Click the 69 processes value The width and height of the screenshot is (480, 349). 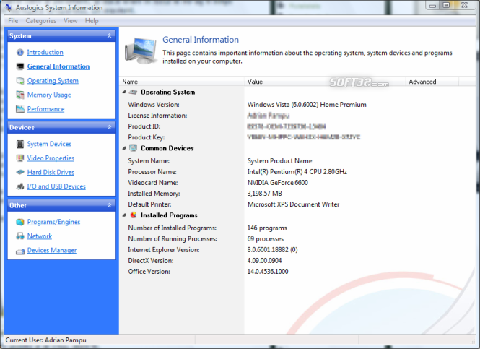pyautogui.click(x=266, y=239)
